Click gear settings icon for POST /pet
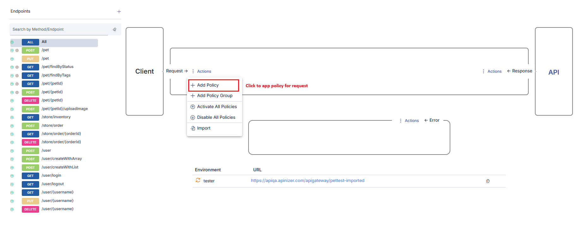Image resolution: width=582 pixels, height=237 pixels. (17, 51)
